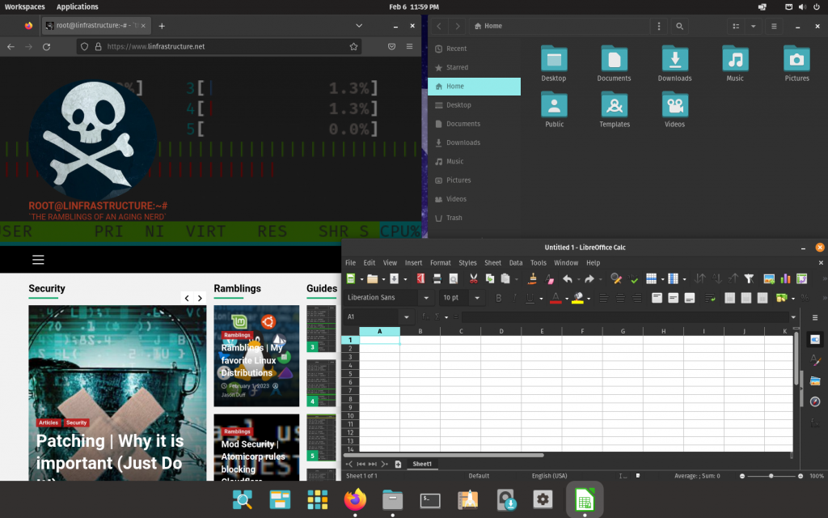
Task: Toggle Bold formatting in Calc
Action: 498,298
